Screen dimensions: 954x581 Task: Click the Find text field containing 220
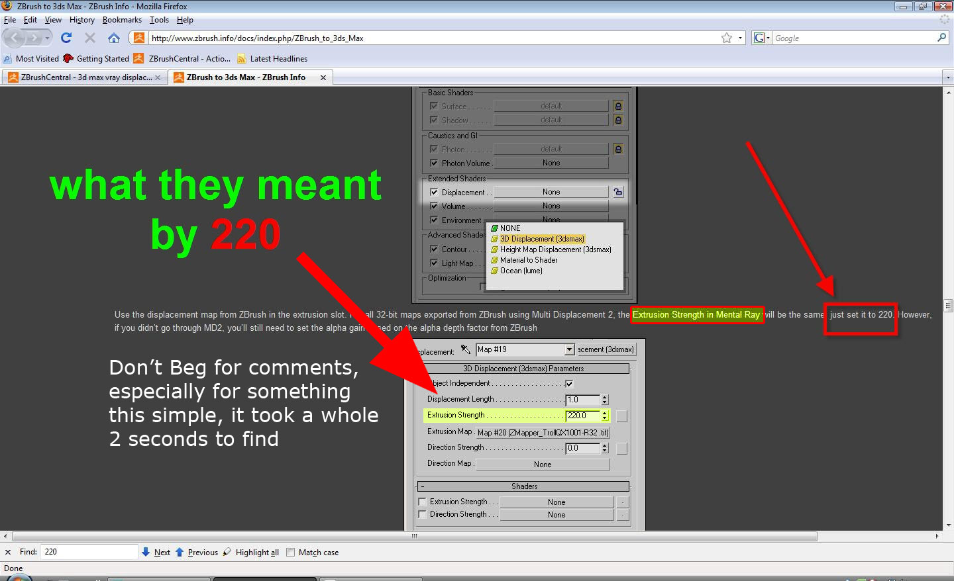coord(89,552)
